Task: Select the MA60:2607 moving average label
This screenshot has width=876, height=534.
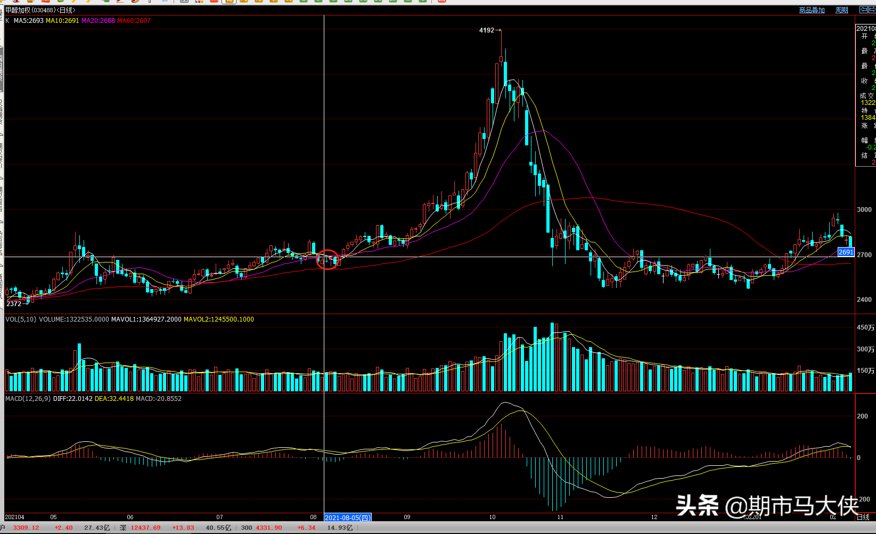Action: click(134, 21)
